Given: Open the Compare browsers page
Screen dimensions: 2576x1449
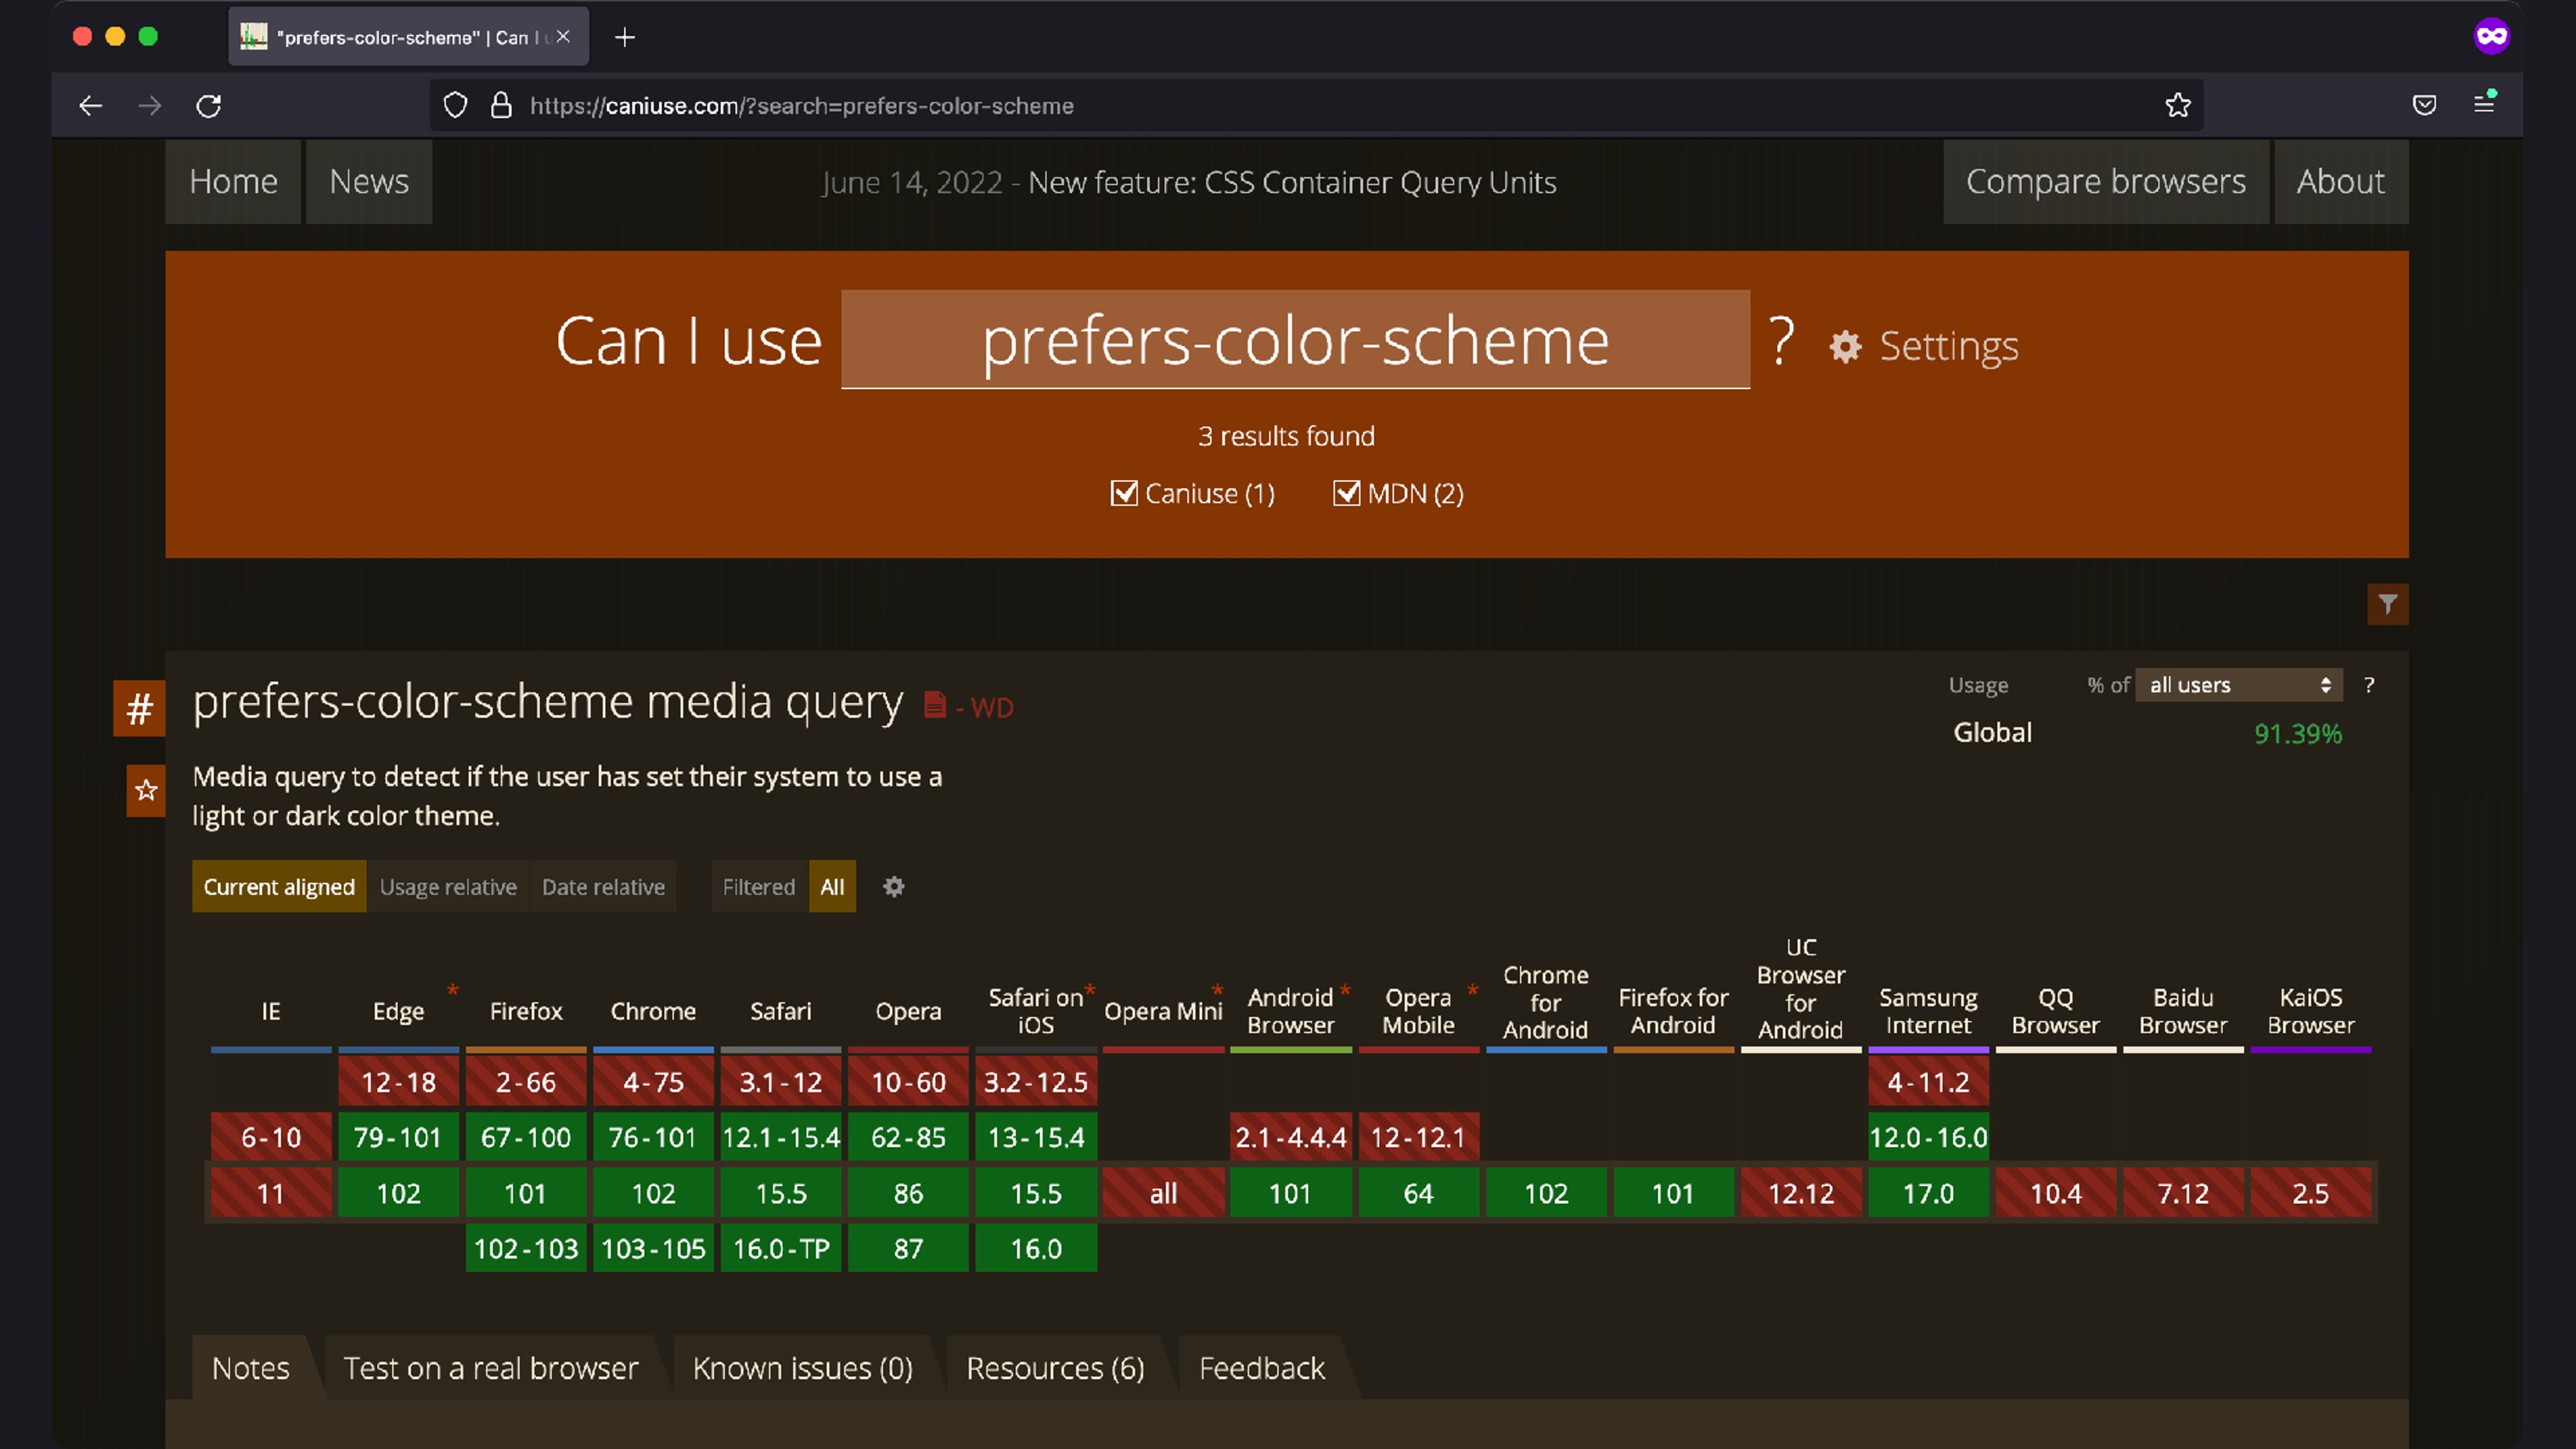Looking at the screenshot, I should [2105, 182].
